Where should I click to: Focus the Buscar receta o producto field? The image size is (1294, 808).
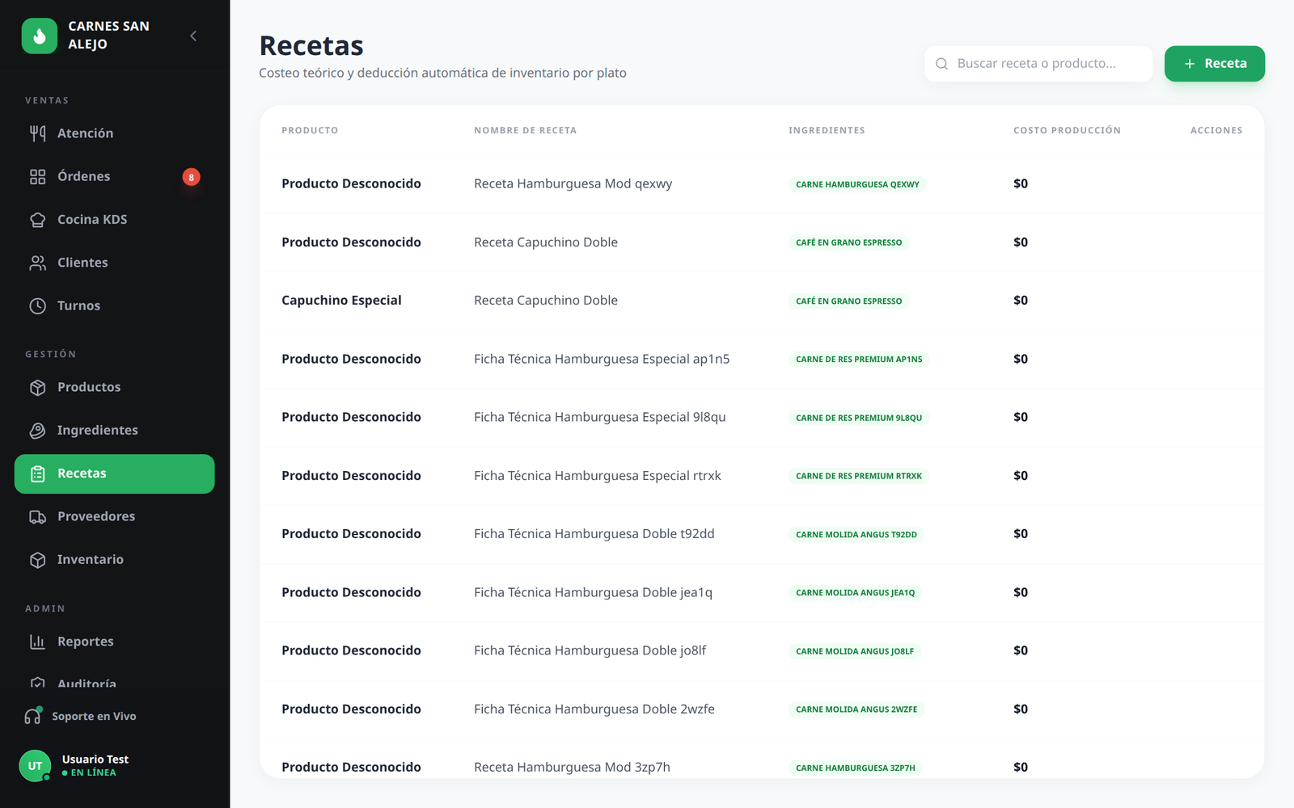click(x=1038, y=64)
